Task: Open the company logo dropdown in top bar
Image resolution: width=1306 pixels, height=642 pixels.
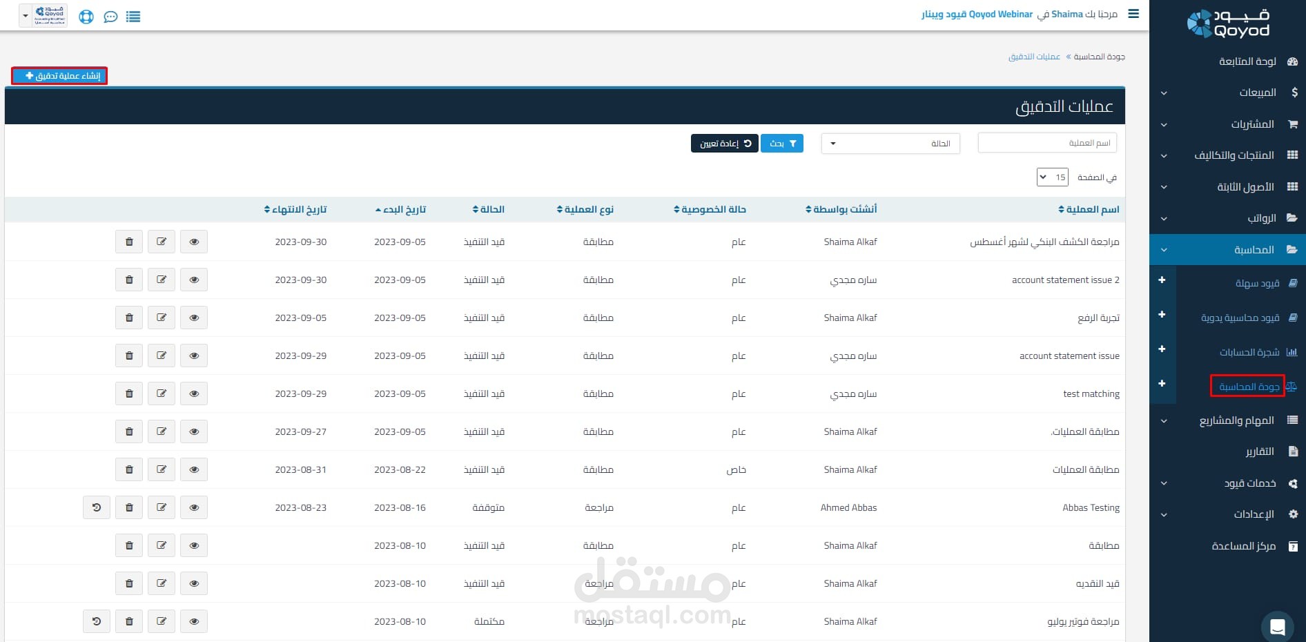Action: tap(43, 15)
